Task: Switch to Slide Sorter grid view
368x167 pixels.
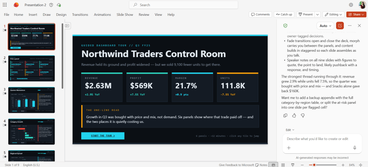Action: click(283, 165)
